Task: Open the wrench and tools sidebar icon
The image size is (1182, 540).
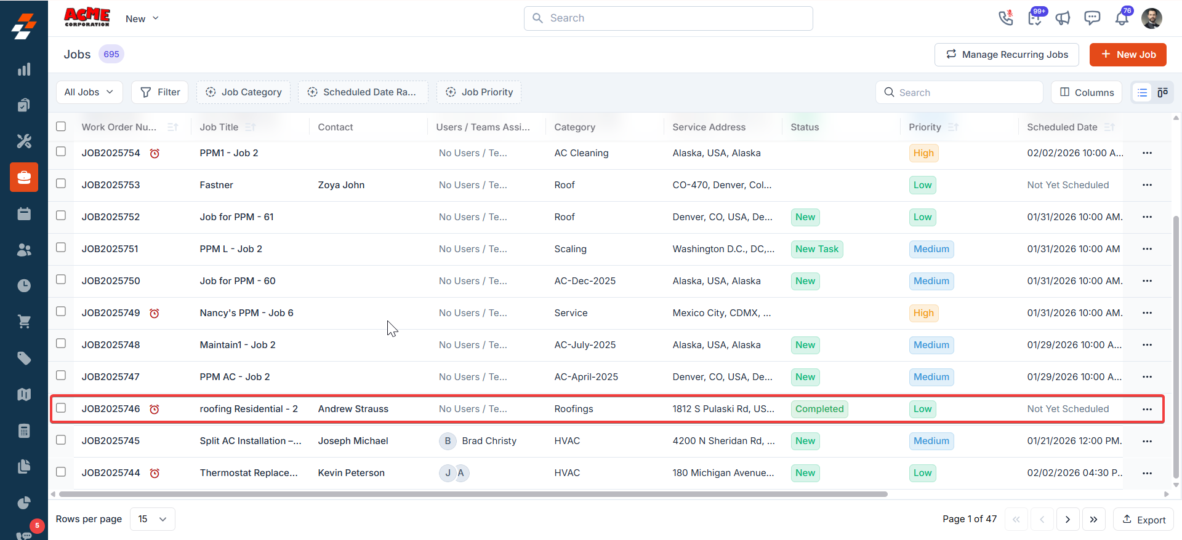Action: tap(24, 141)
